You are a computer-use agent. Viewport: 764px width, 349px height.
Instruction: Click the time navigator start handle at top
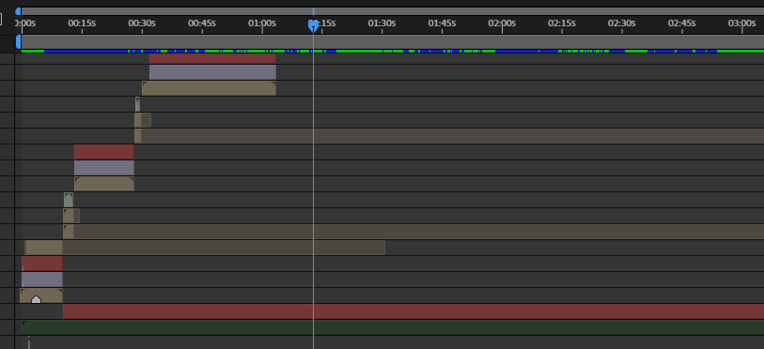19,11
